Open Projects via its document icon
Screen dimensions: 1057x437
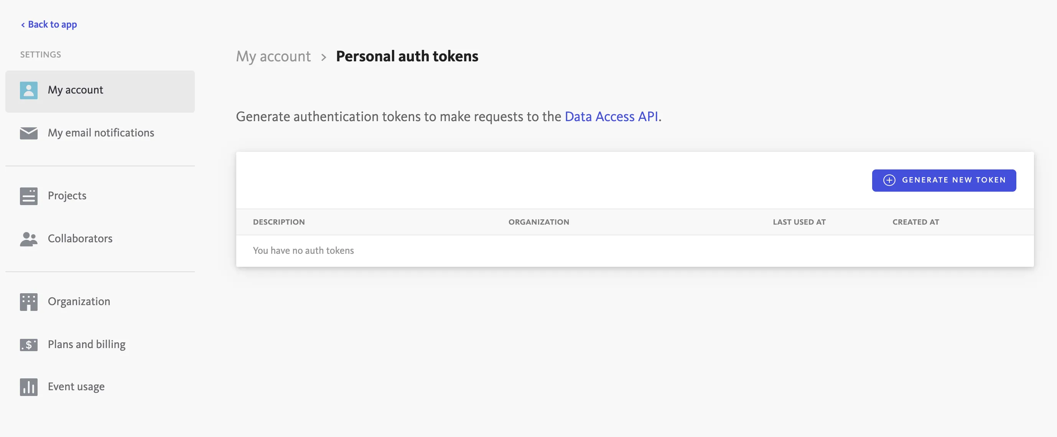pyautogui.click(x=28, y=196)
